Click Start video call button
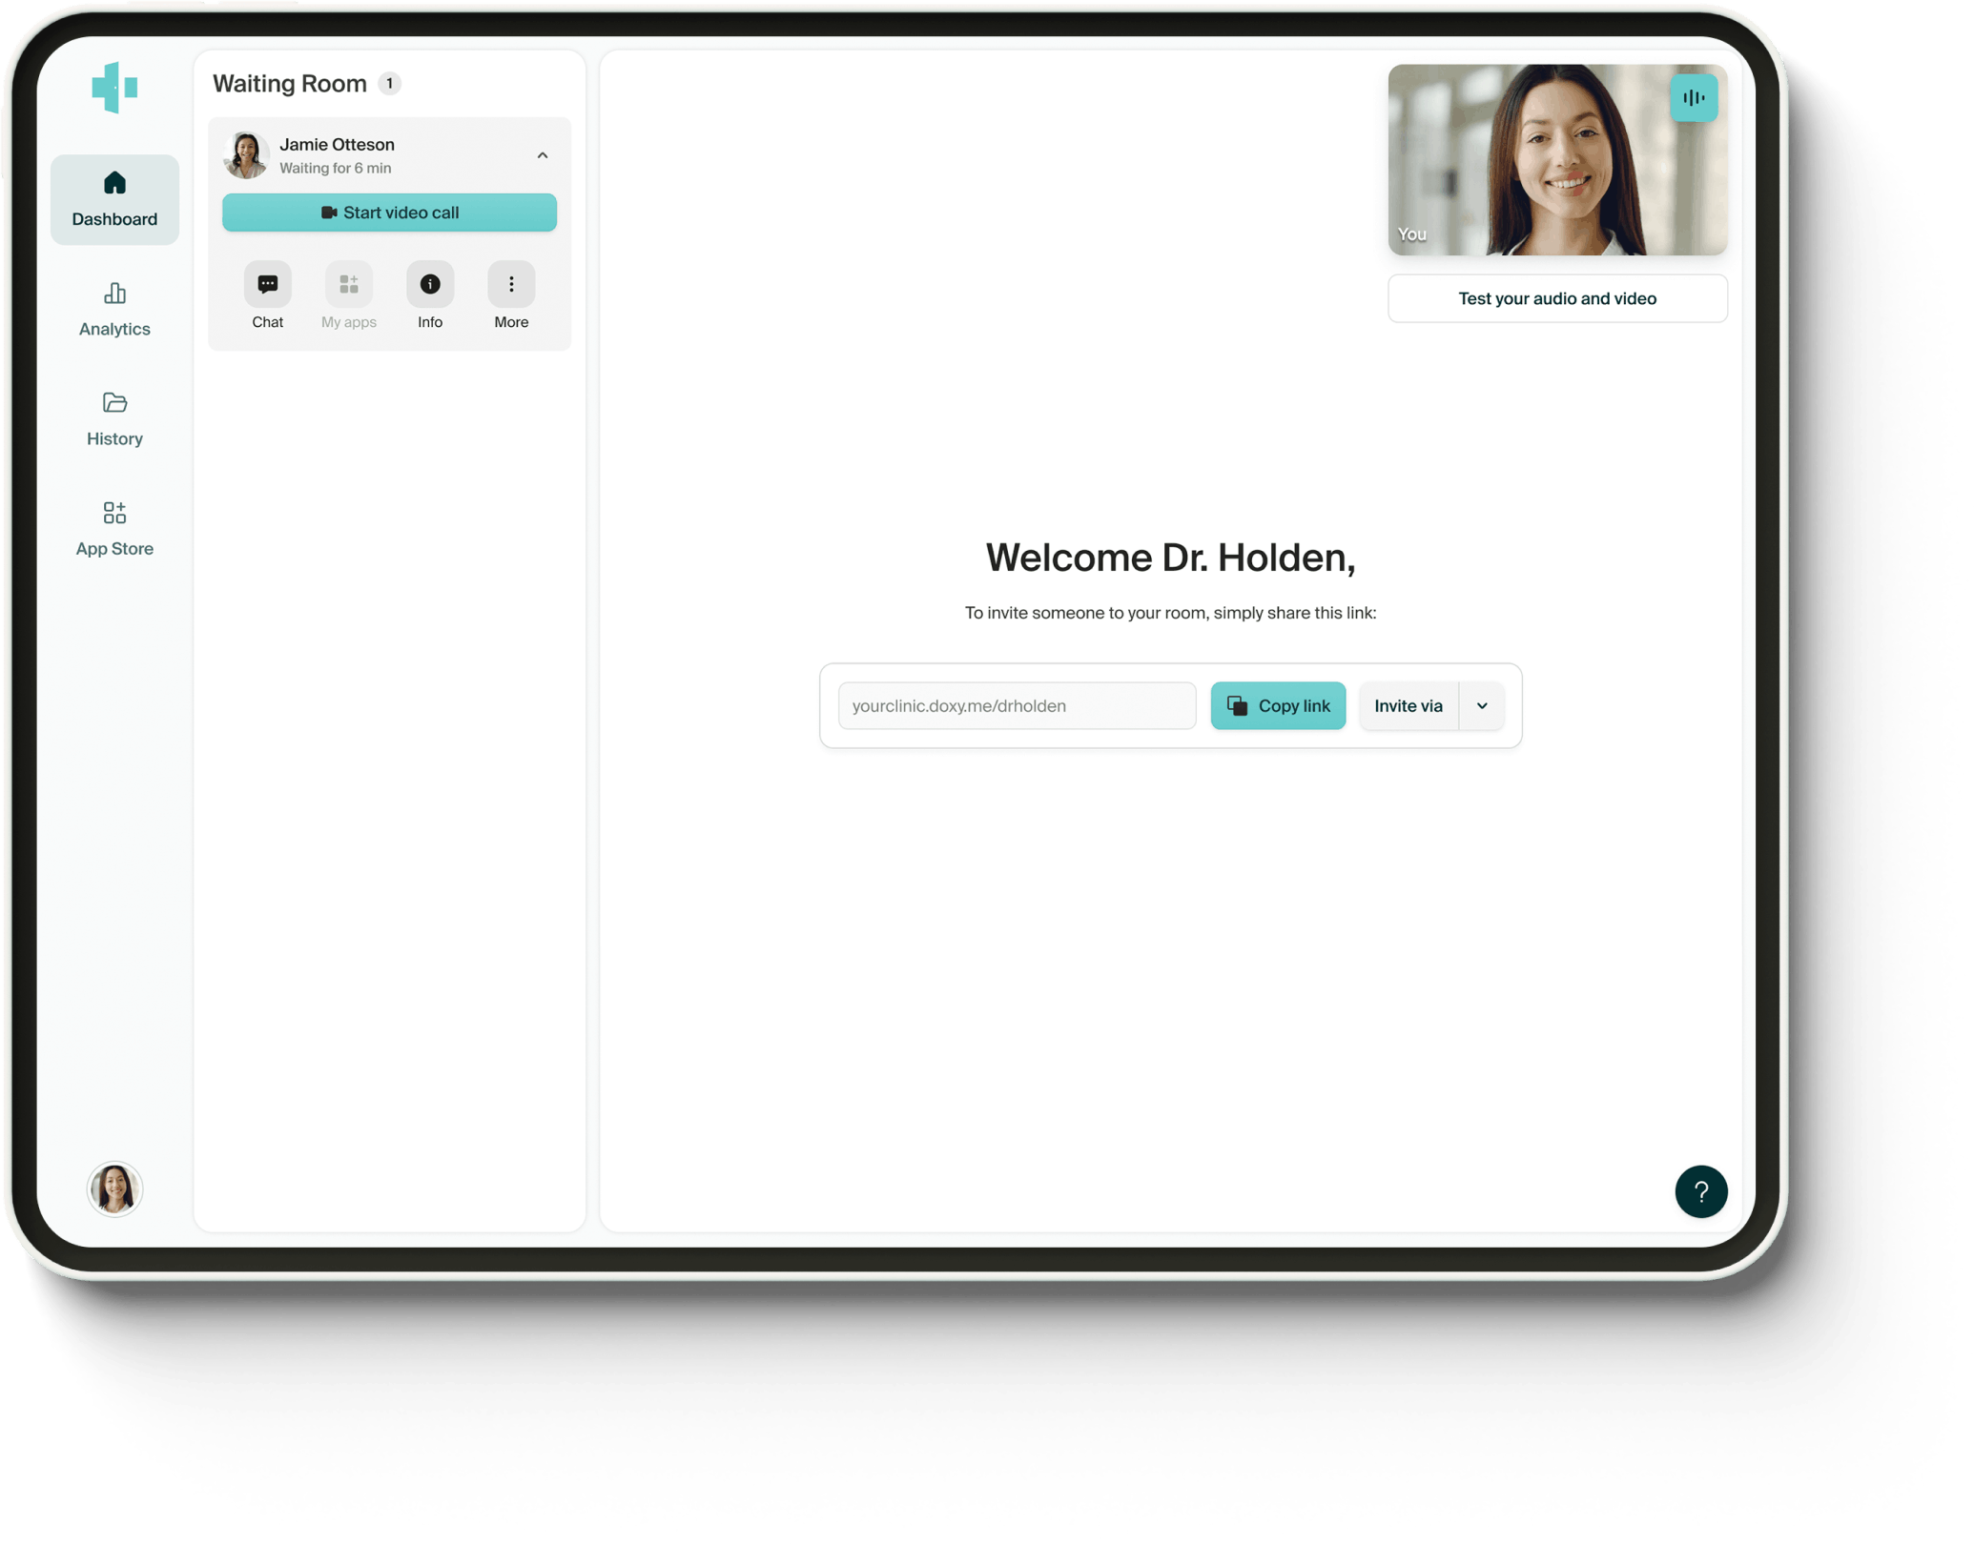 [389, 210]
